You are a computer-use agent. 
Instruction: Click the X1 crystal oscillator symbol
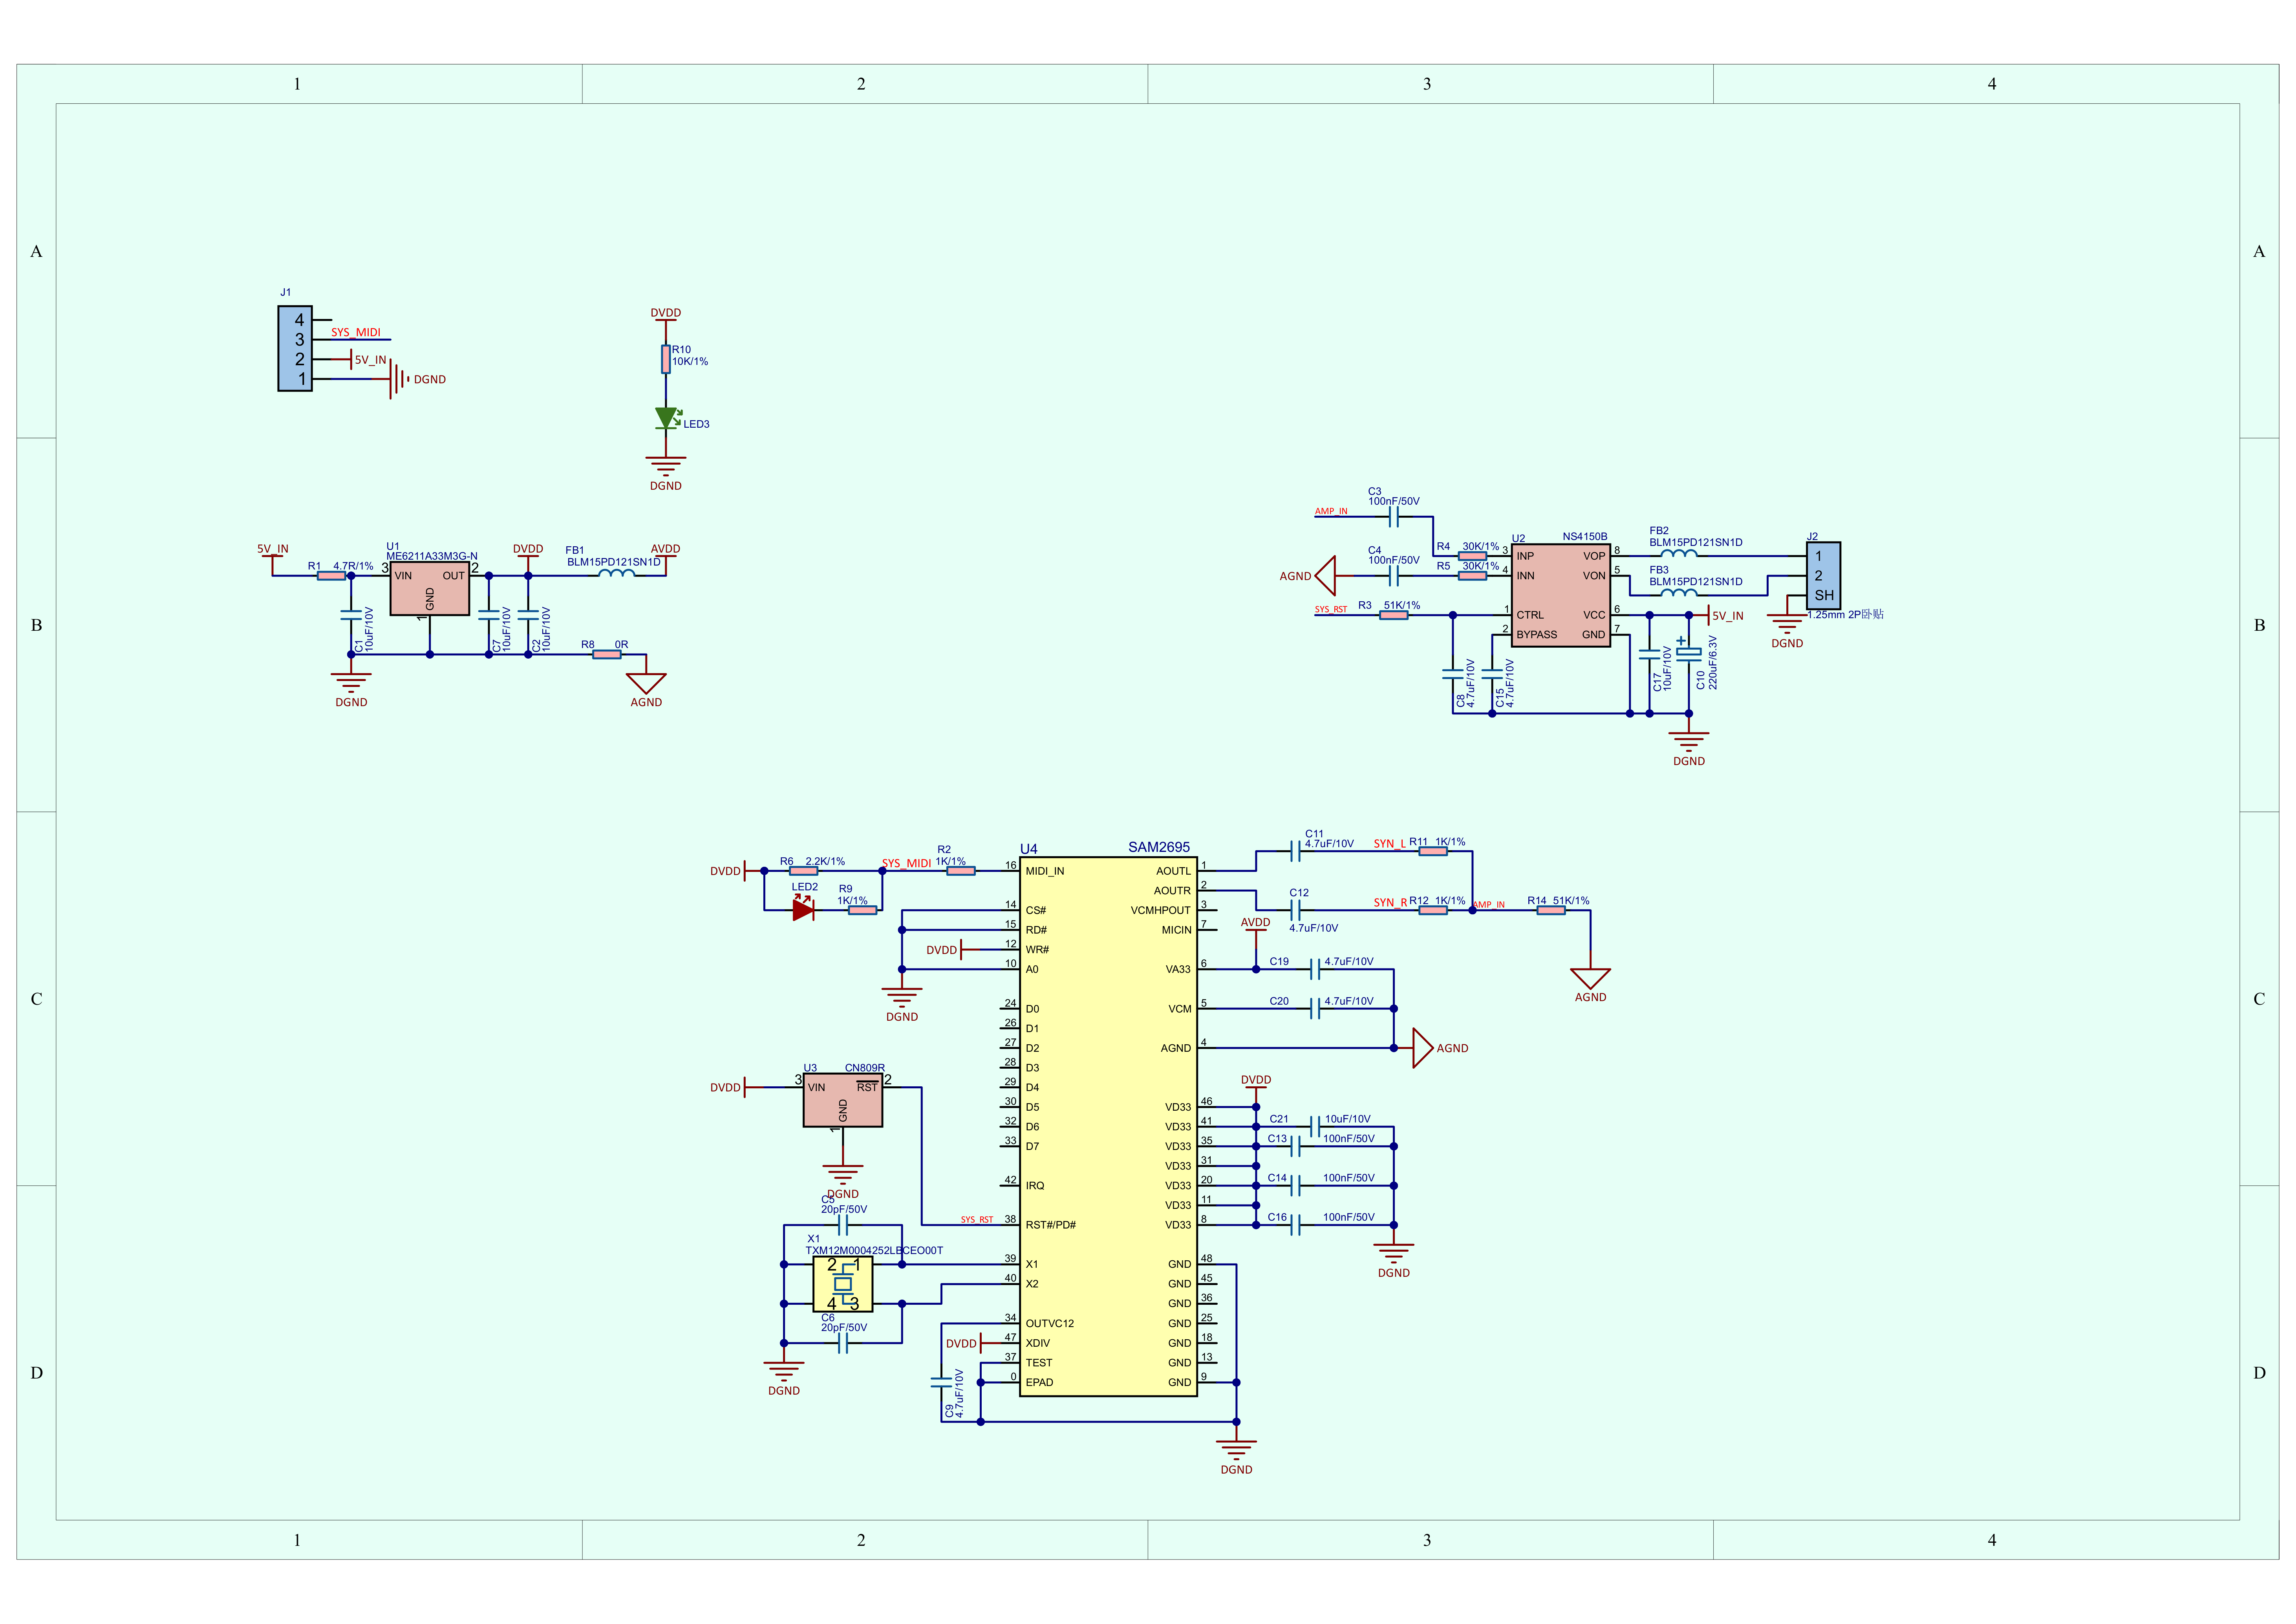843,1284
